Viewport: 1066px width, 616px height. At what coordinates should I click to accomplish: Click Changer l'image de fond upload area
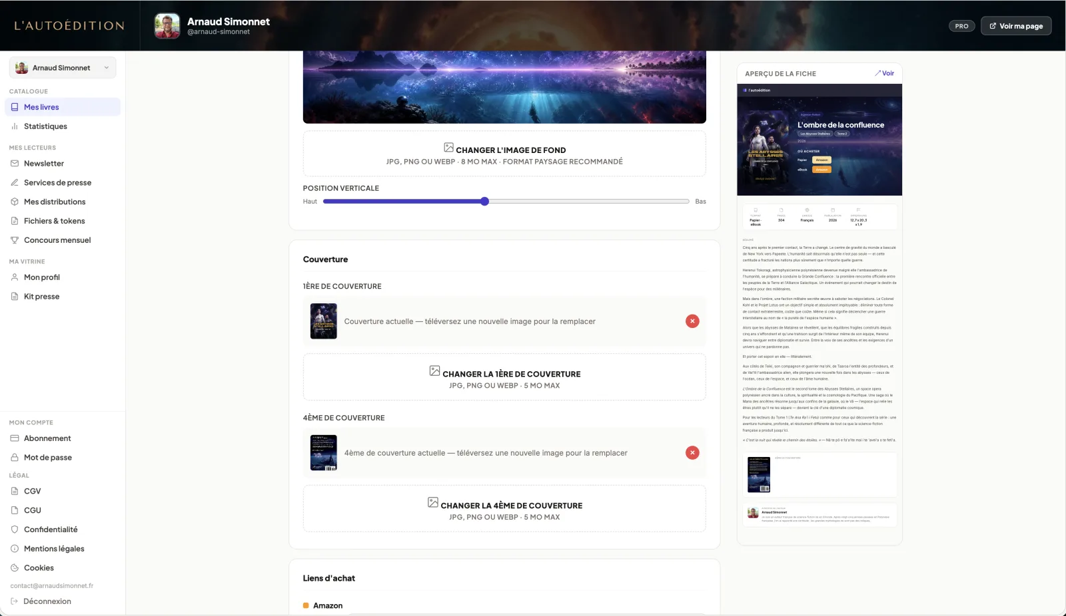(x=504, y=154)
